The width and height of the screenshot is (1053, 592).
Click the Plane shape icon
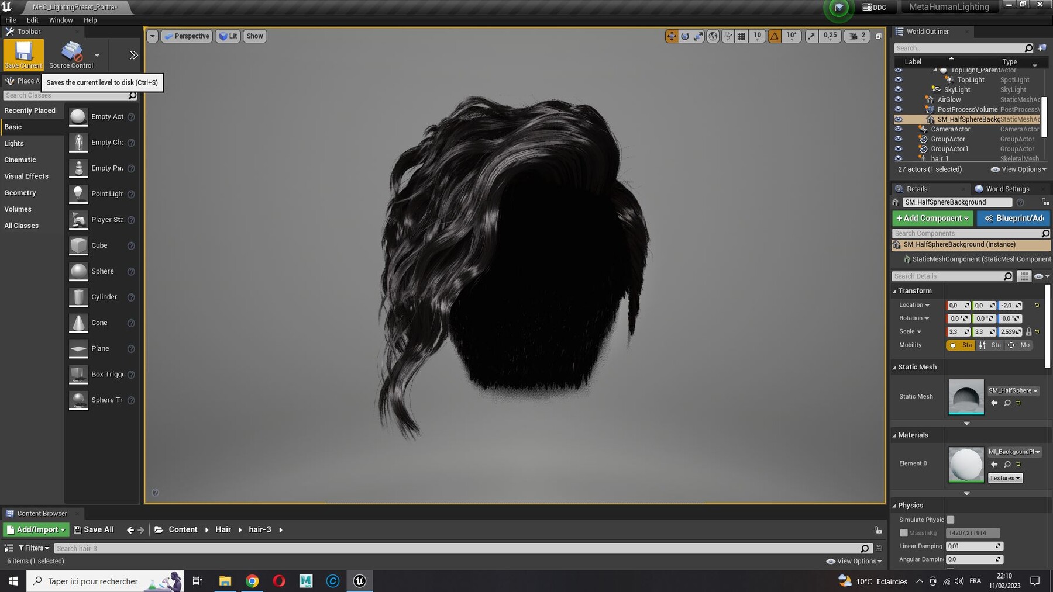pos(78,348)
